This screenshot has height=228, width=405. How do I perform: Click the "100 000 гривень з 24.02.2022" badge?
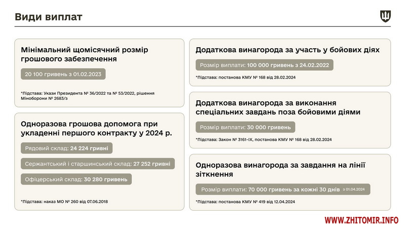[x=264, y=65]
